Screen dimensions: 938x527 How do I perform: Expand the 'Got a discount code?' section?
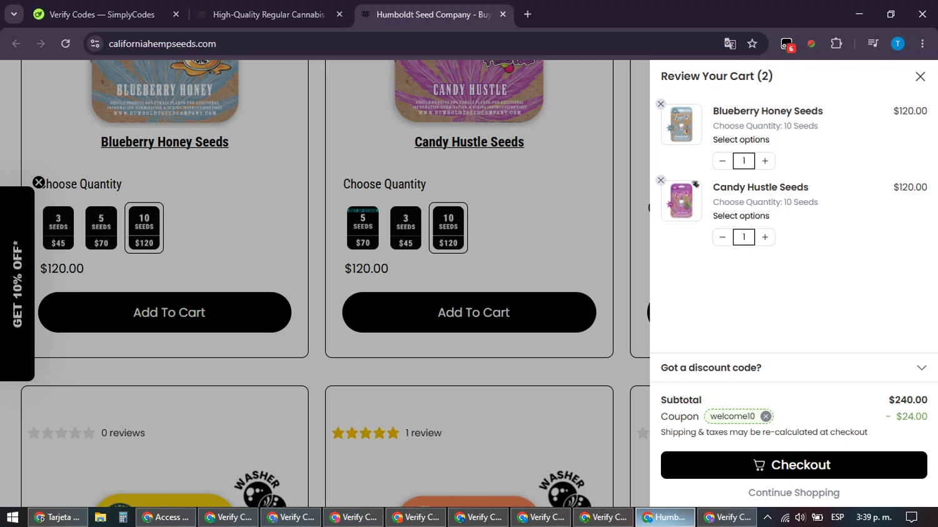point(794,368)
